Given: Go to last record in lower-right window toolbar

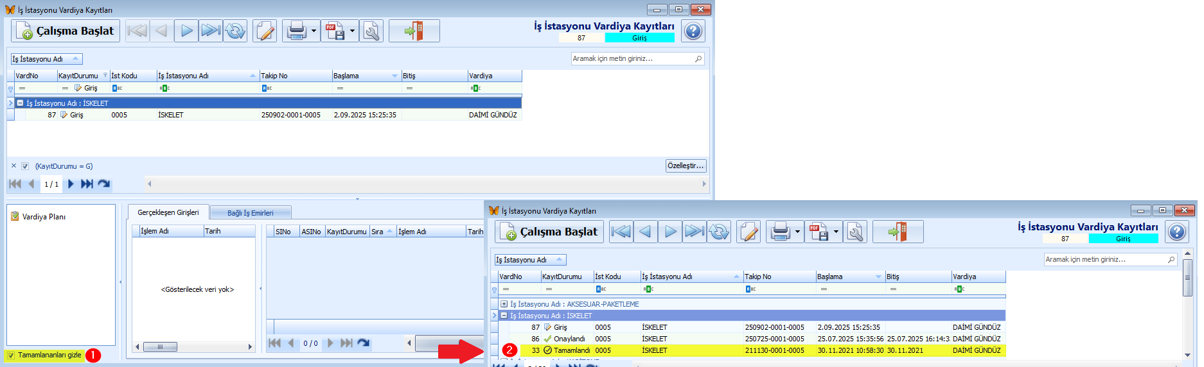Looking at the screenshot, I should tap(694, 232).
